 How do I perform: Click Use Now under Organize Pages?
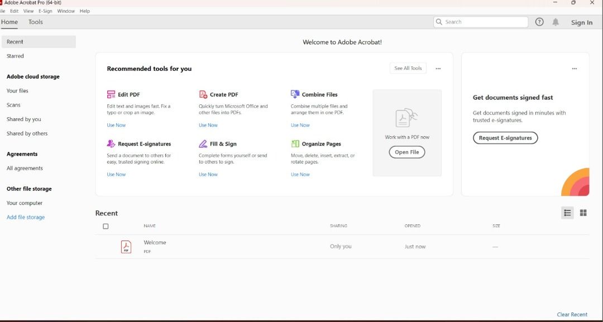[300, 175]
